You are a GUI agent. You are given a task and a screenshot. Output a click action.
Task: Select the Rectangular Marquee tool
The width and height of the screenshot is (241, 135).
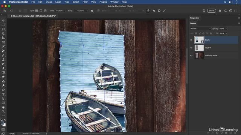click(3, 25)
